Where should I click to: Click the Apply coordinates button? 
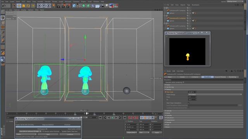(x=157, y=132)
